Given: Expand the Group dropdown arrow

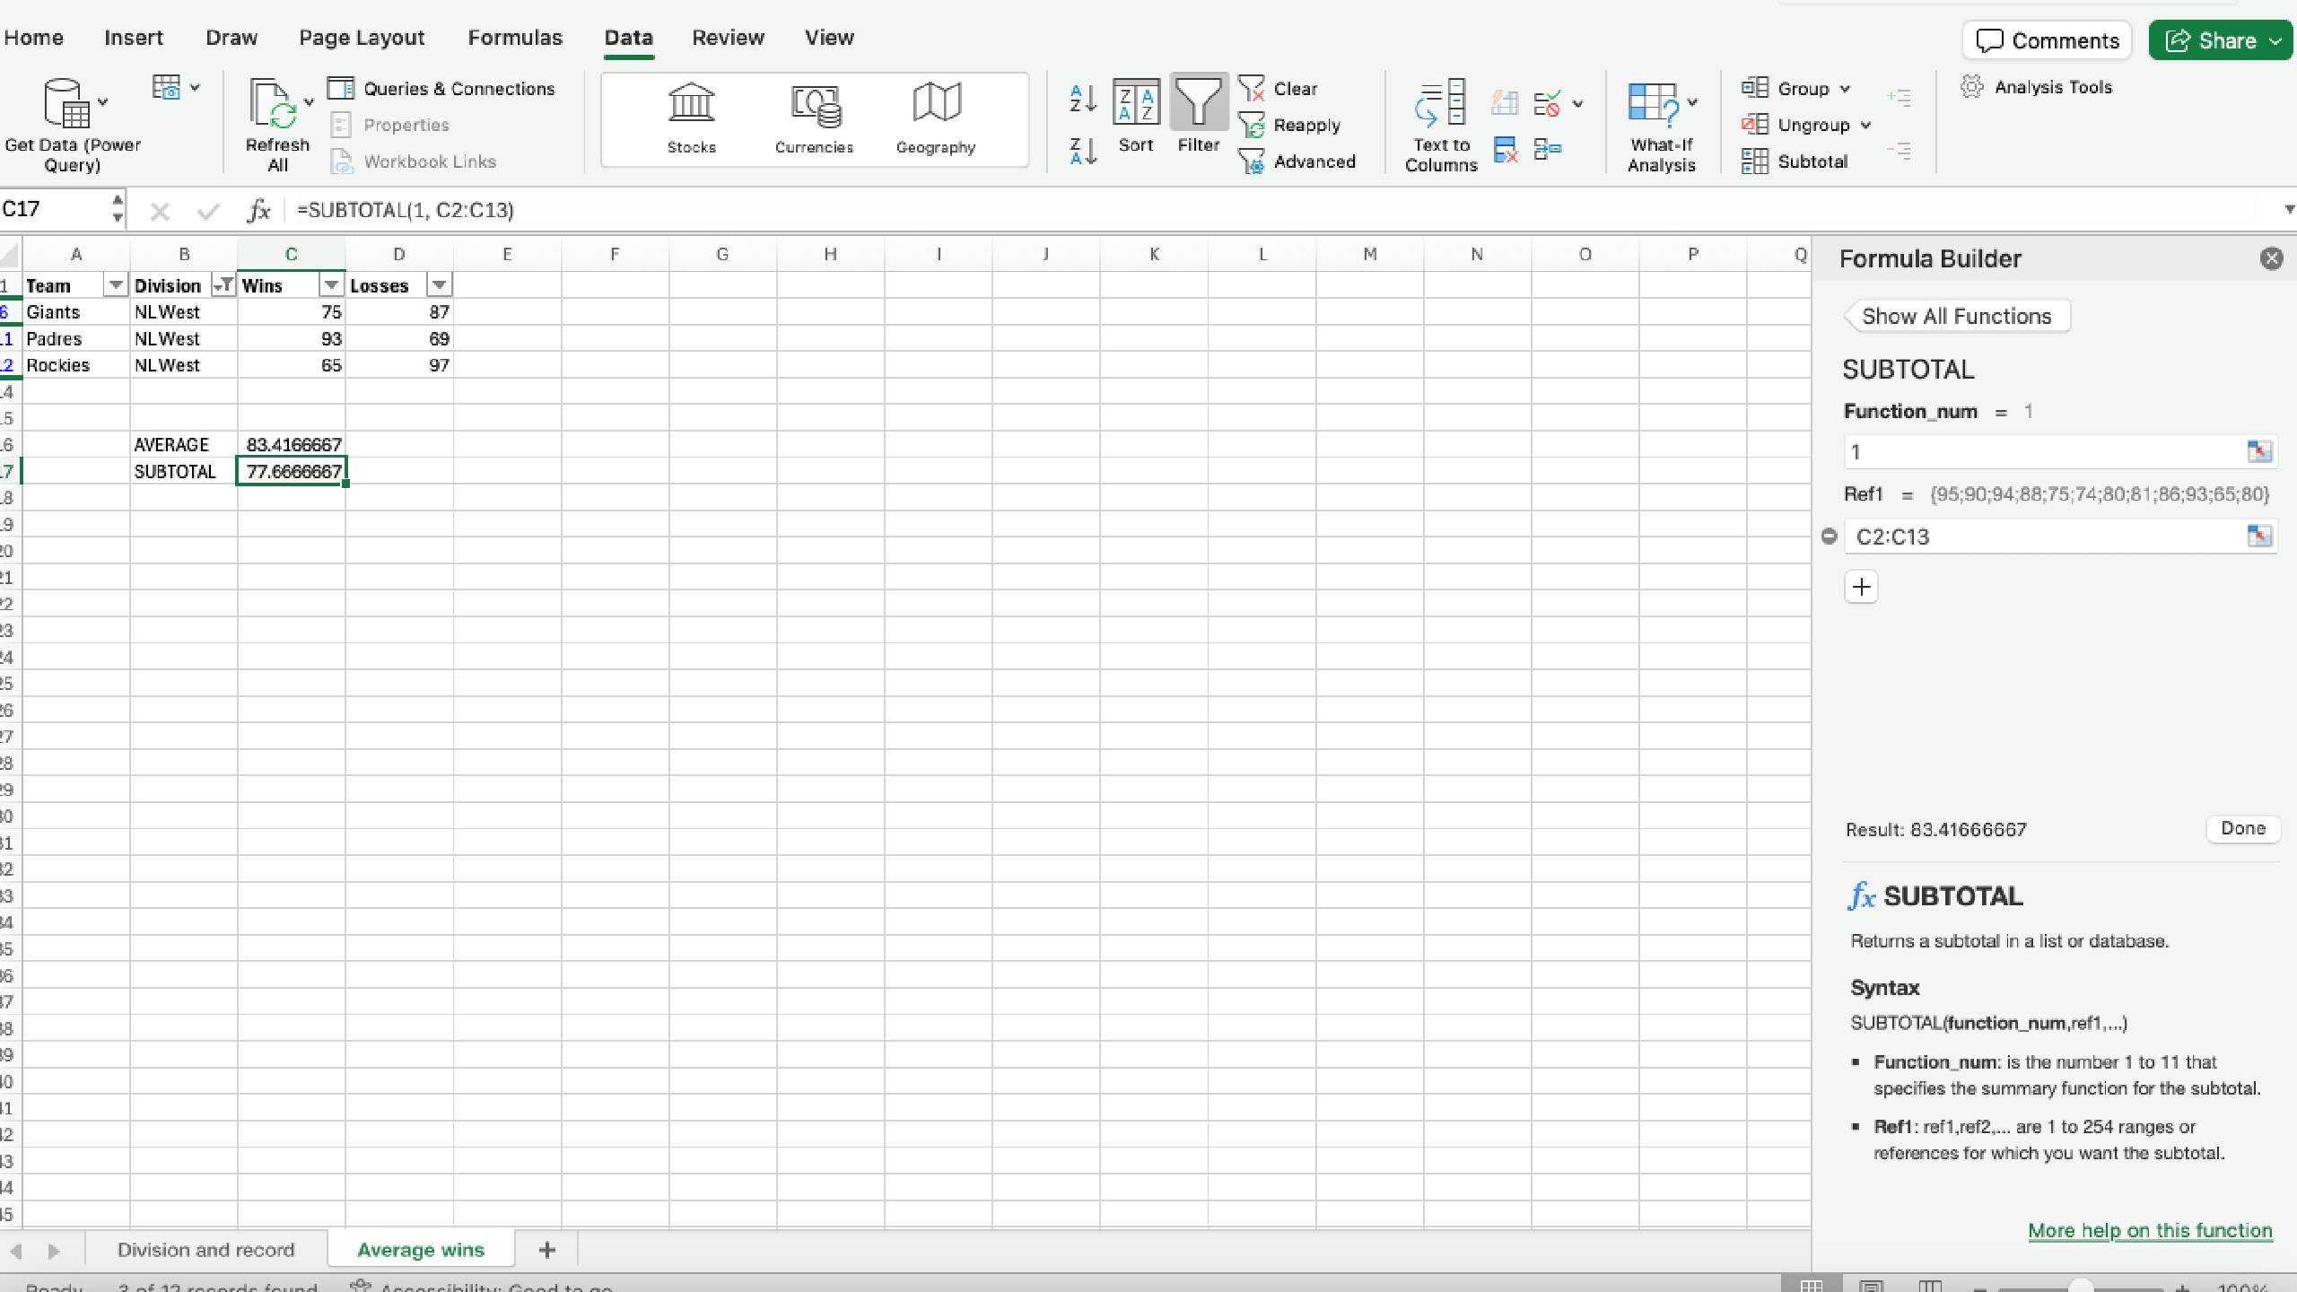Looking at the screenshot, I should pyautogui.click(x=1845, y=89).
